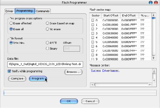This screenshot has width=160, height=108.
Task: Open the Commands tab
Action: pyautogui.click(x=43, y=11)
